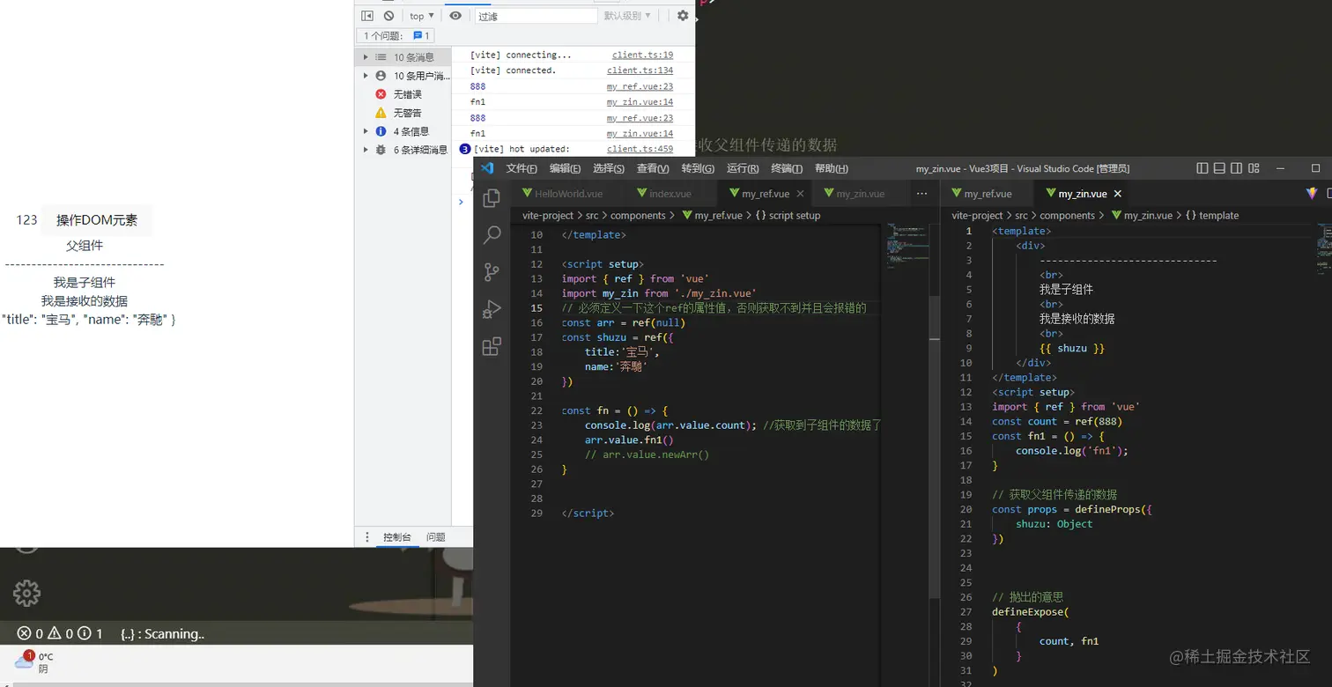This screenshot has width=1332, height=687.
Task: Open the top context dropdown in console
Action: pyautogui.click(x=422, y=16)
